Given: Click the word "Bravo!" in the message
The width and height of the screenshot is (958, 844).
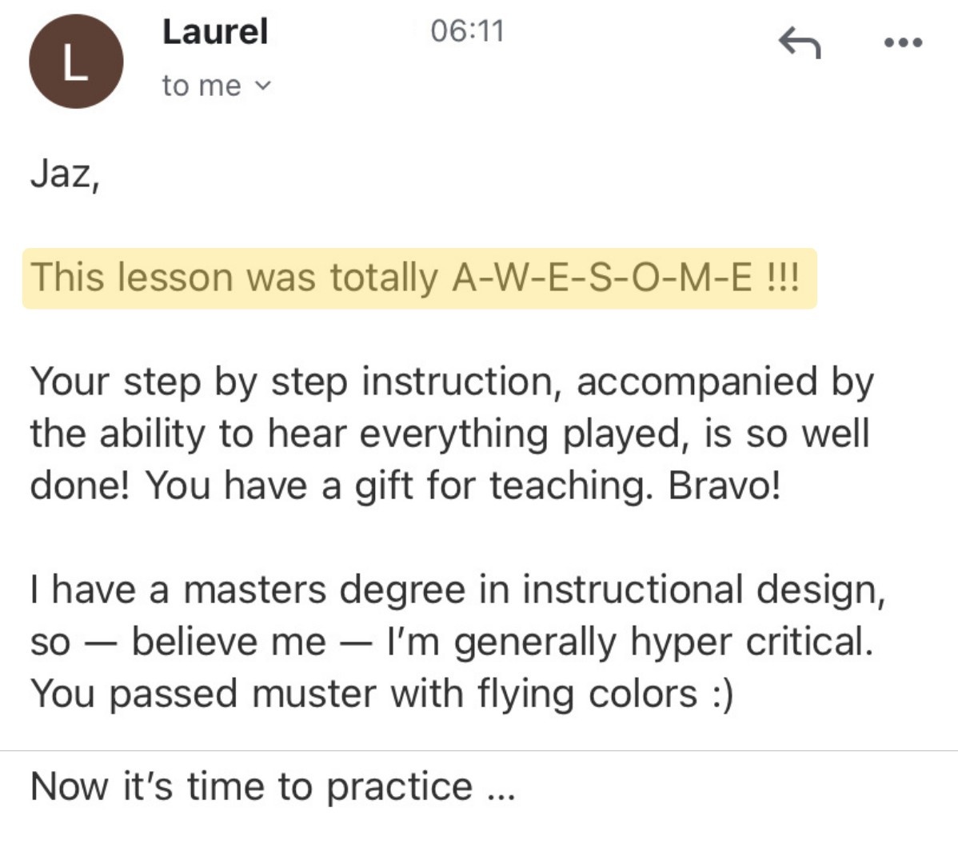Looking at the screenshot, I should (x=724, y=486).
